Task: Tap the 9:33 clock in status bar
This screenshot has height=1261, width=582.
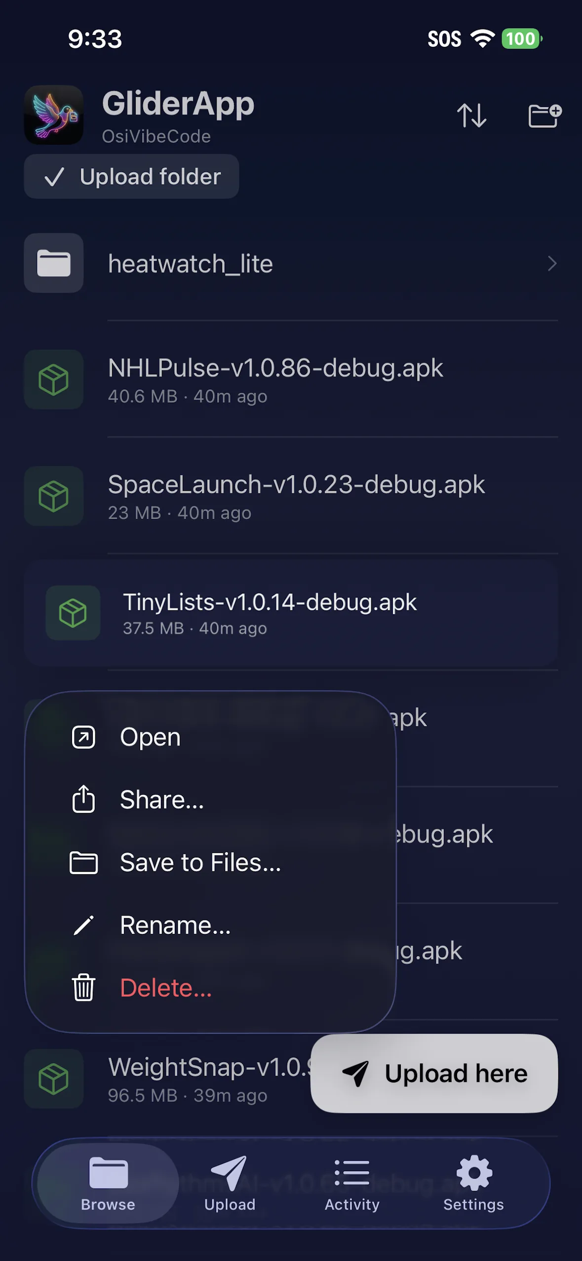Action: coord(95,39)
